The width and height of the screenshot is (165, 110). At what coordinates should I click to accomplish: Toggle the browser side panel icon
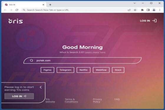148,10
